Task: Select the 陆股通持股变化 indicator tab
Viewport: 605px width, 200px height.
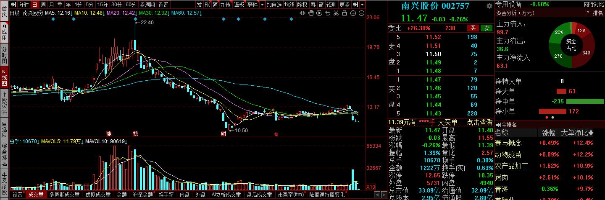Action: click(327, 195)
